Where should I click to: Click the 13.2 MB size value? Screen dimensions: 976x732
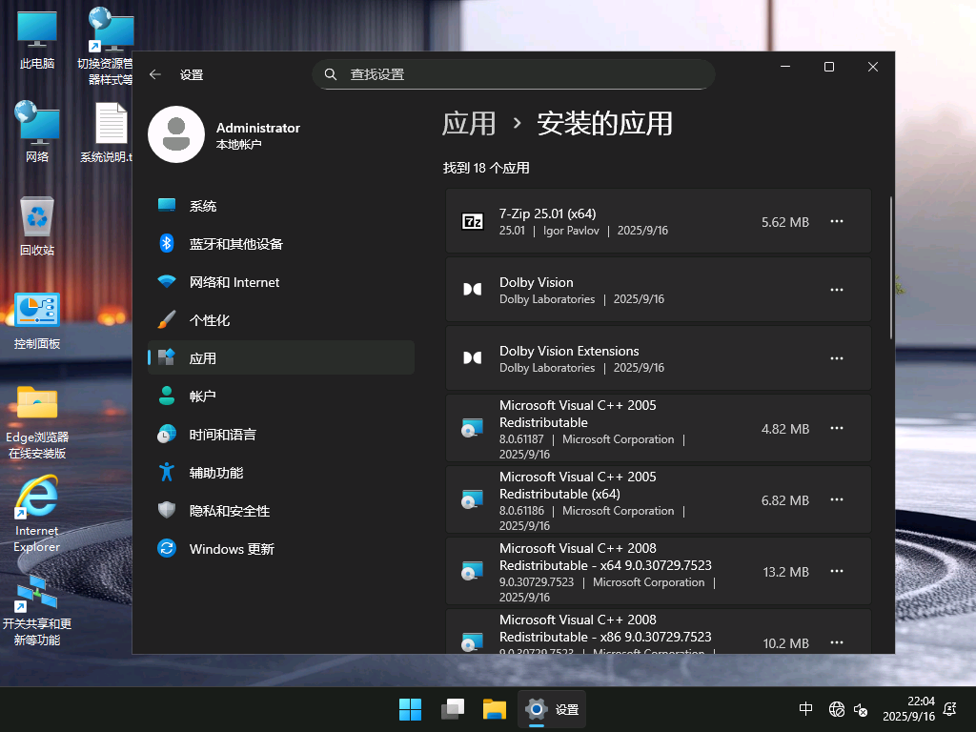tap(785, 572)
